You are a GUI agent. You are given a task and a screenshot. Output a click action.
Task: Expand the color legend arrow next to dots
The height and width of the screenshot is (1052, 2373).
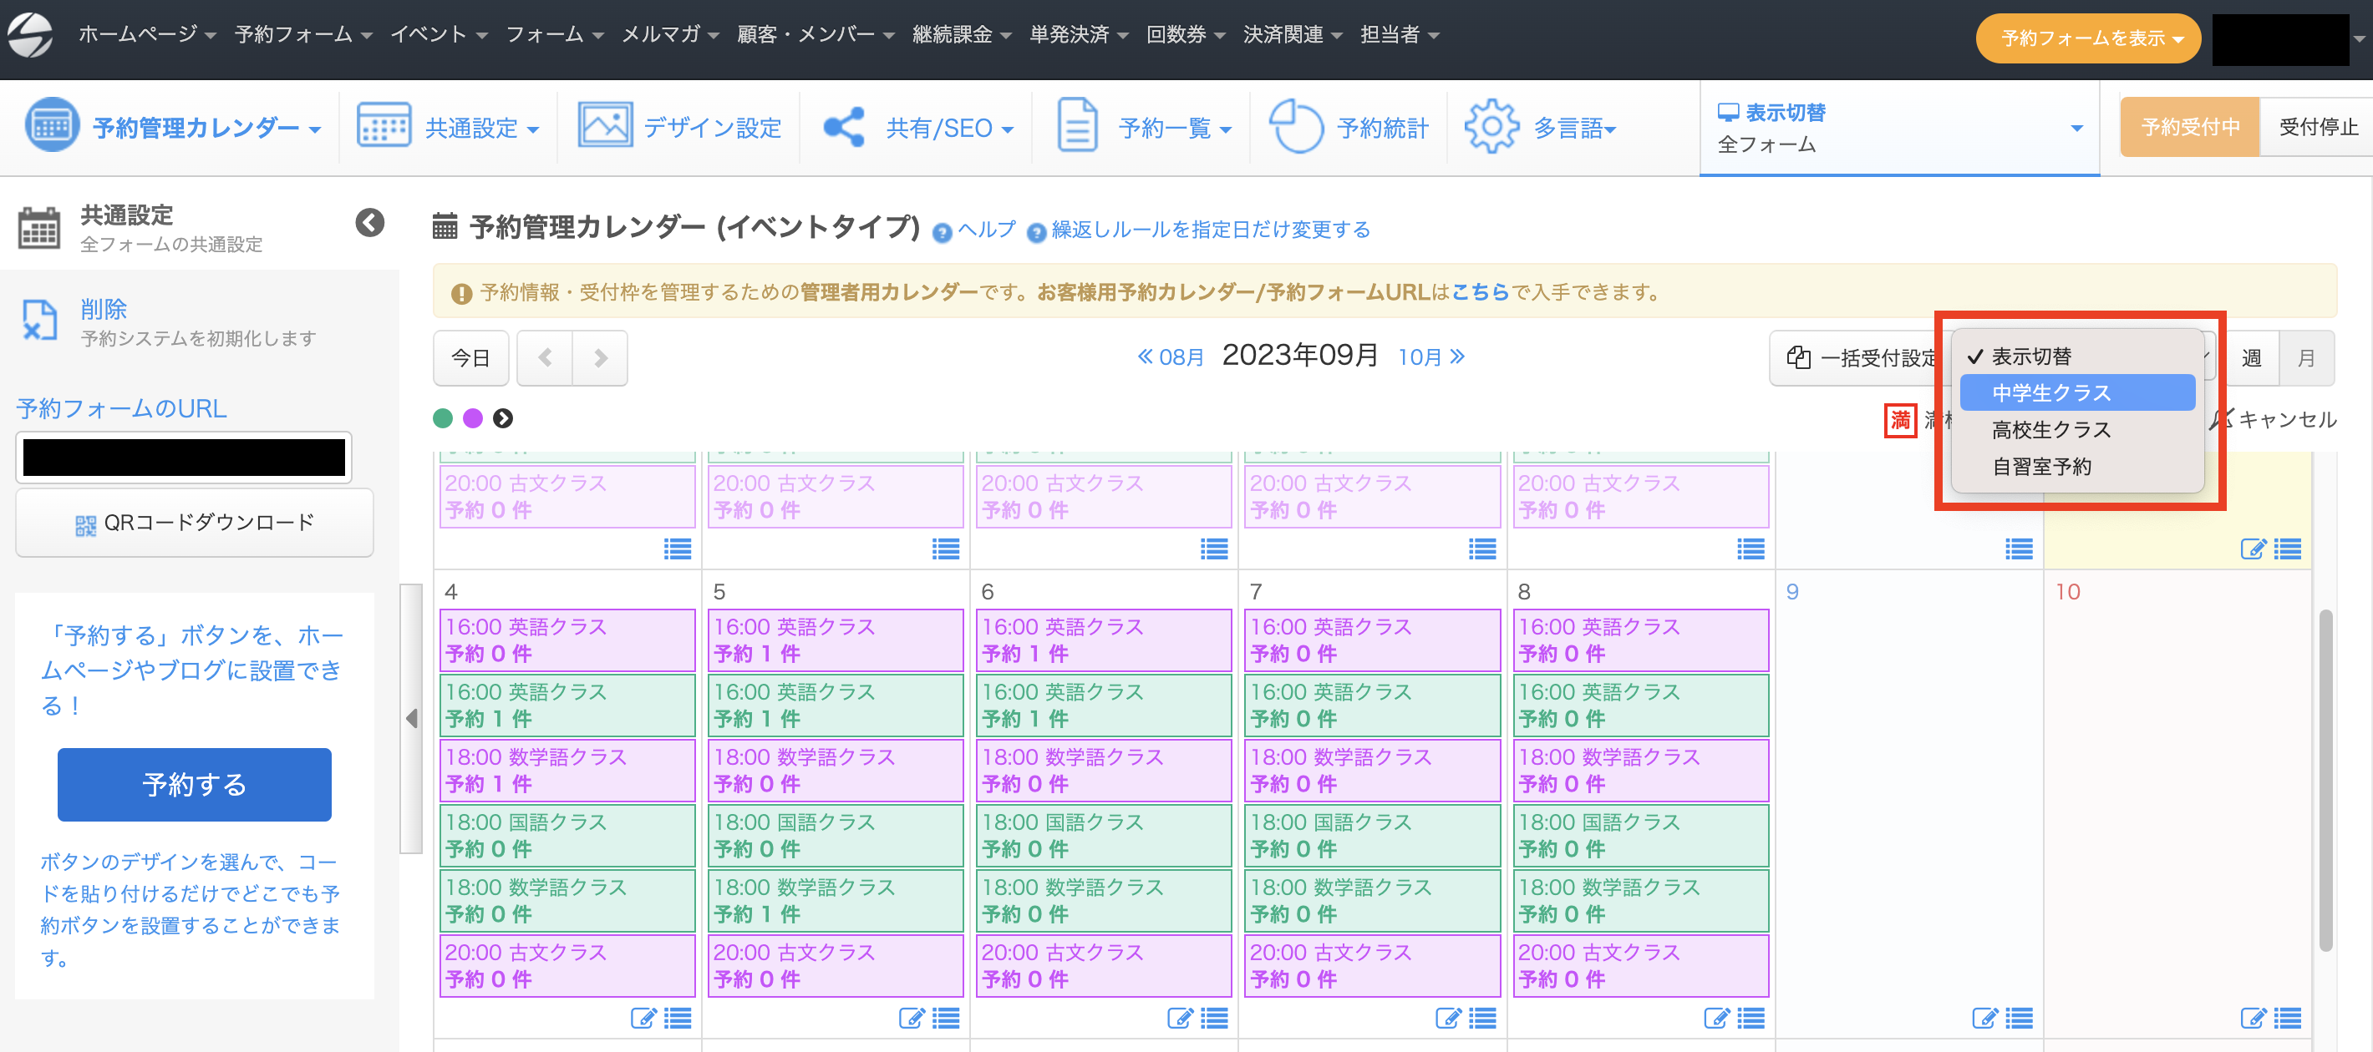[503, 419]
